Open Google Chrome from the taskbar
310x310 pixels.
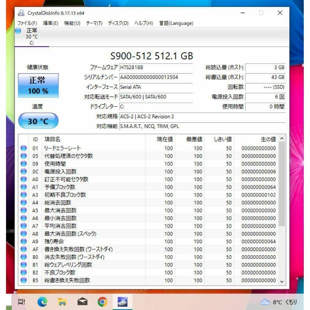click(x=102, y=302)
